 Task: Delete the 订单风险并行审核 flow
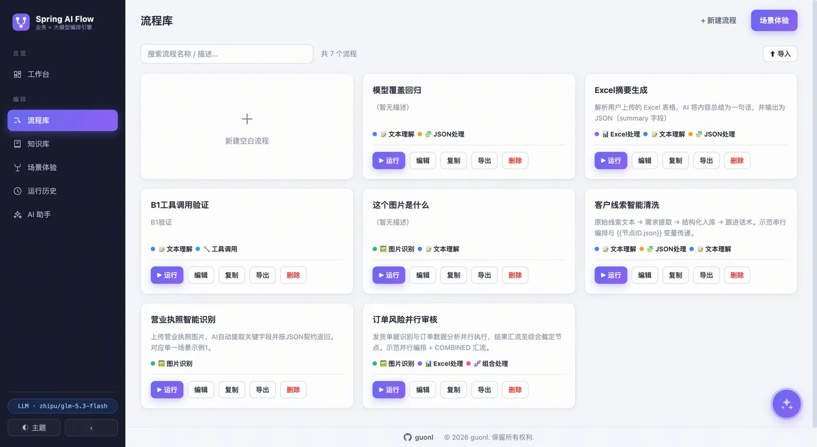click(515, 390)
